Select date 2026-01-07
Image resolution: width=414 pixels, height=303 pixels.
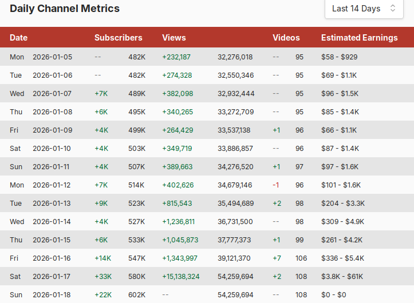pyautogui.click(x=52, y=94)
